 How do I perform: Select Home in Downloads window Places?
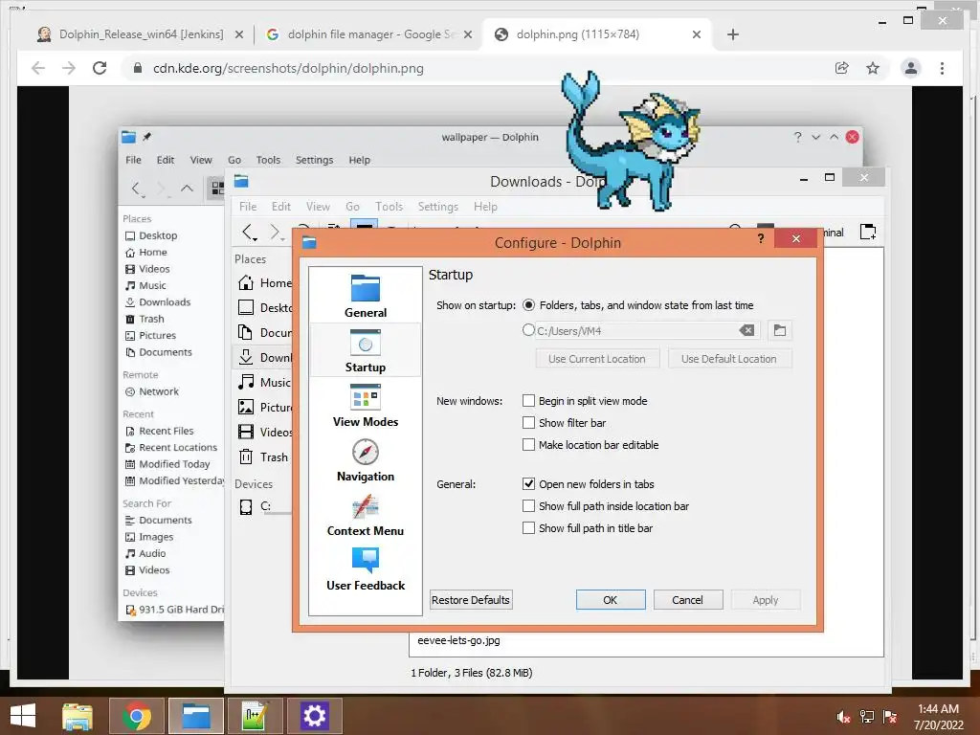(265, 283)
